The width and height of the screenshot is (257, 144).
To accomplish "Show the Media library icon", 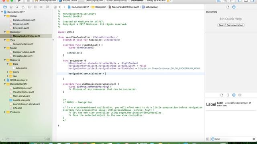I will pos(240,95).
